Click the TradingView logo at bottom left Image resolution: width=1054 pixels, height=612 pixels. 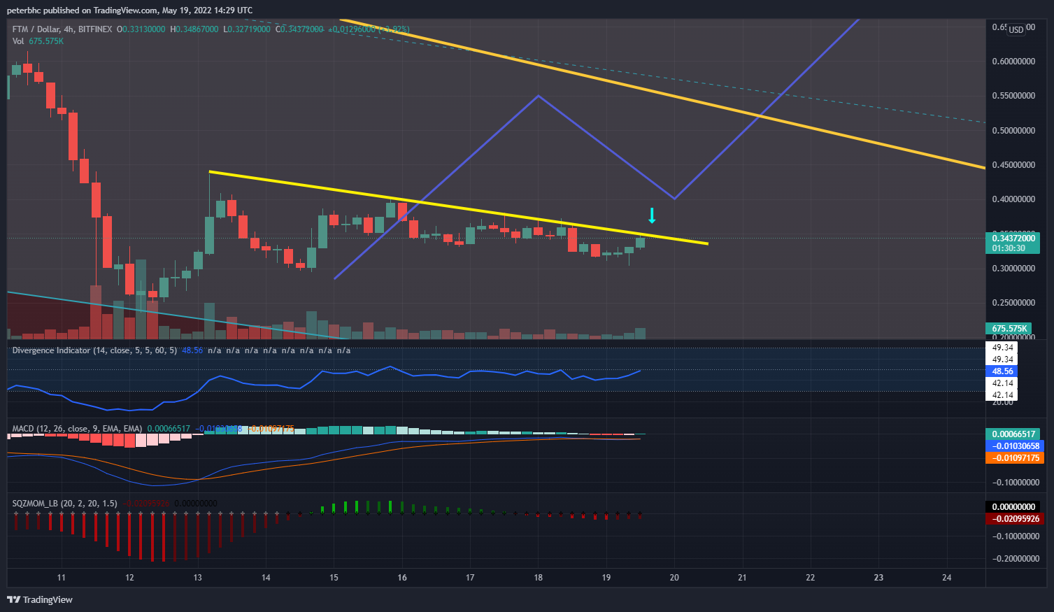40,599
